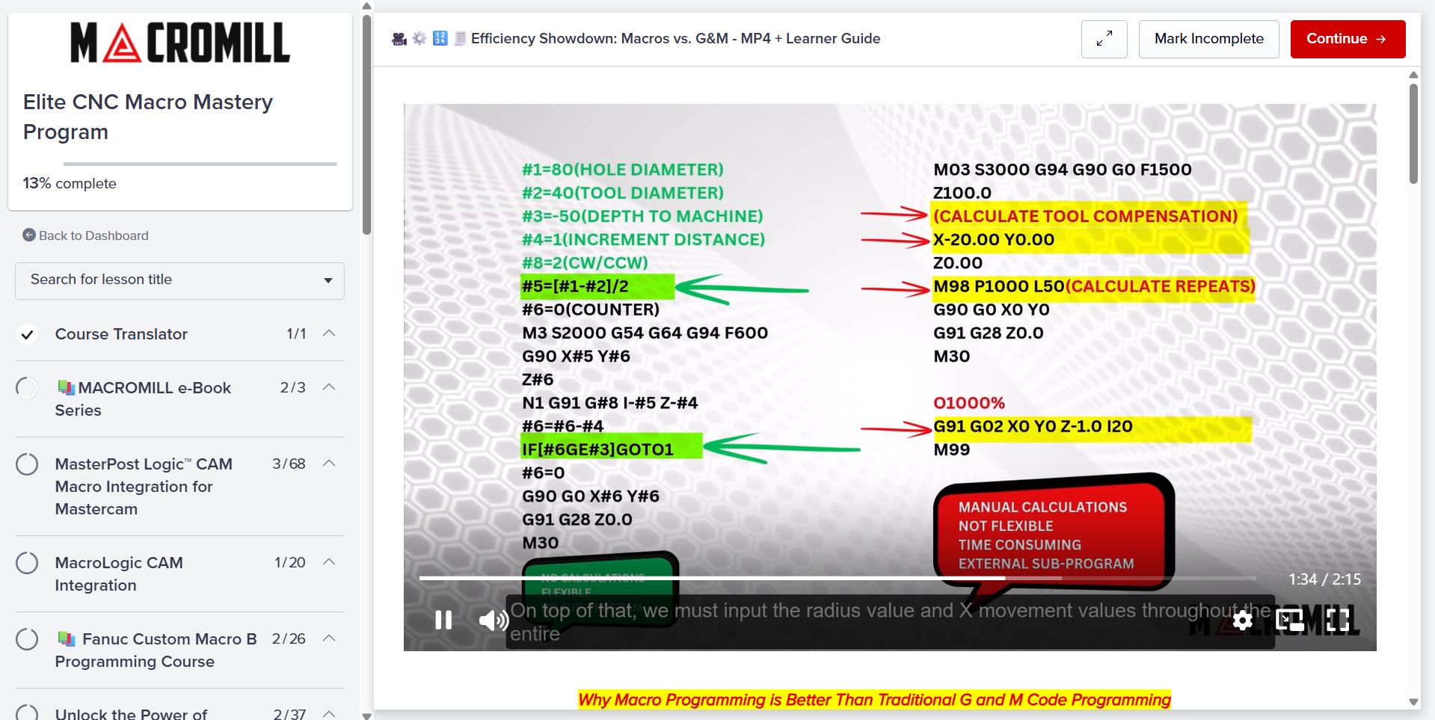This screenshot has width=1435, height=720.
Task: Click books icon beside Fanuc Custom Macro B
Action: click(66, 639)
